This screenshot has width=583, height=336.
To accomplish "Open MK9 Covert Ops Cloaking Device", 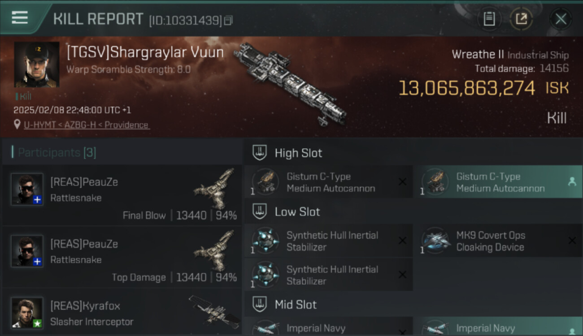I will pos(498,241).
